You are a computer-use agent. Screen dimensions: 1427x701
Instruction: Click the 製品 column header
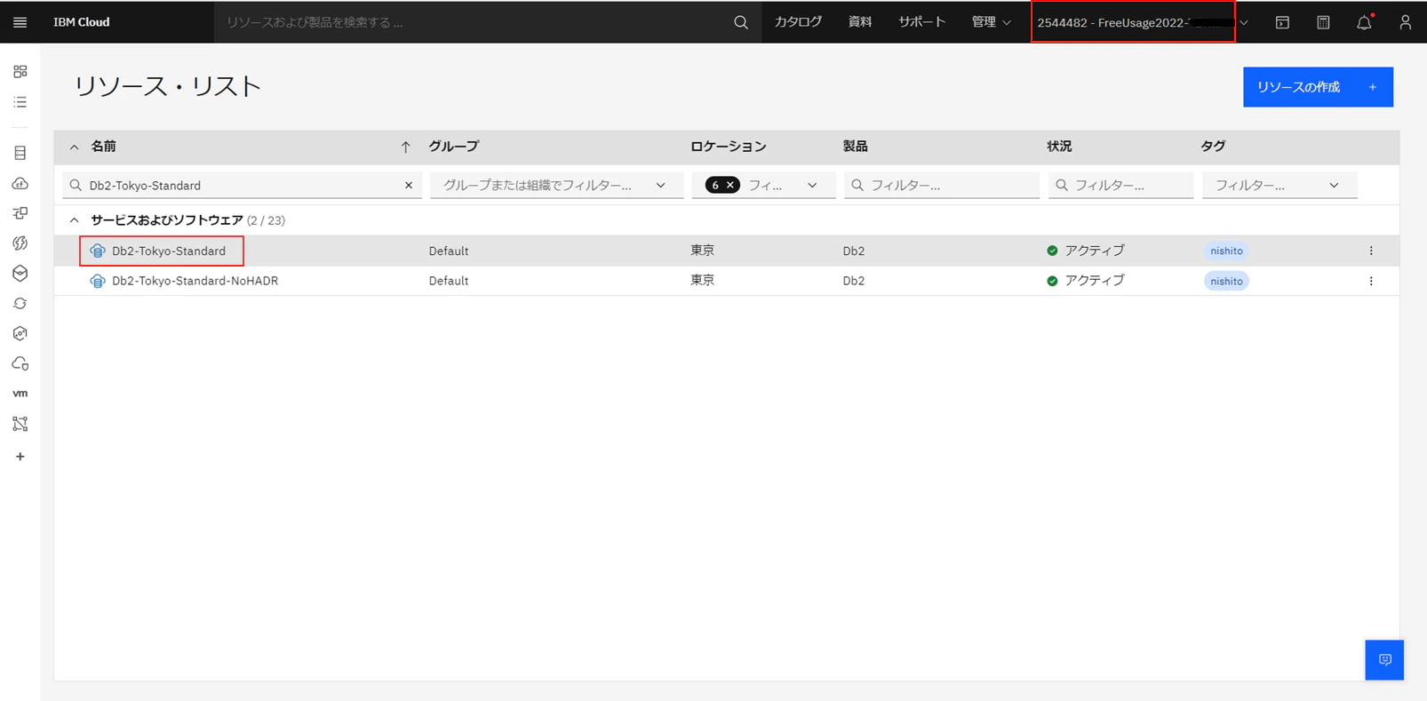click(x=855, y=147)
